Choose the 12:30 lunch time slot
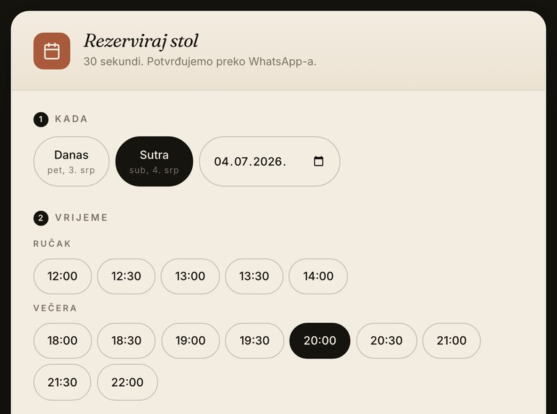Screen dimensions: 557x414 126,276
